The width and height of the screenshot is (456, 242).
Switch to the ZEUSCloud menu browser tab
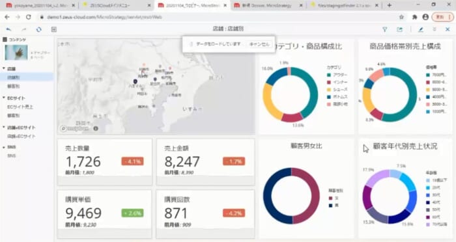coord(115,5)
